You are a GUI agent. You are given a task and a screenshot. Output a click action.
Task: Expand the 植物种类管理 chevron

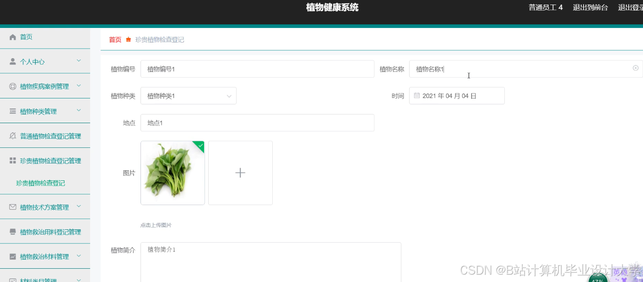(79, 110)
